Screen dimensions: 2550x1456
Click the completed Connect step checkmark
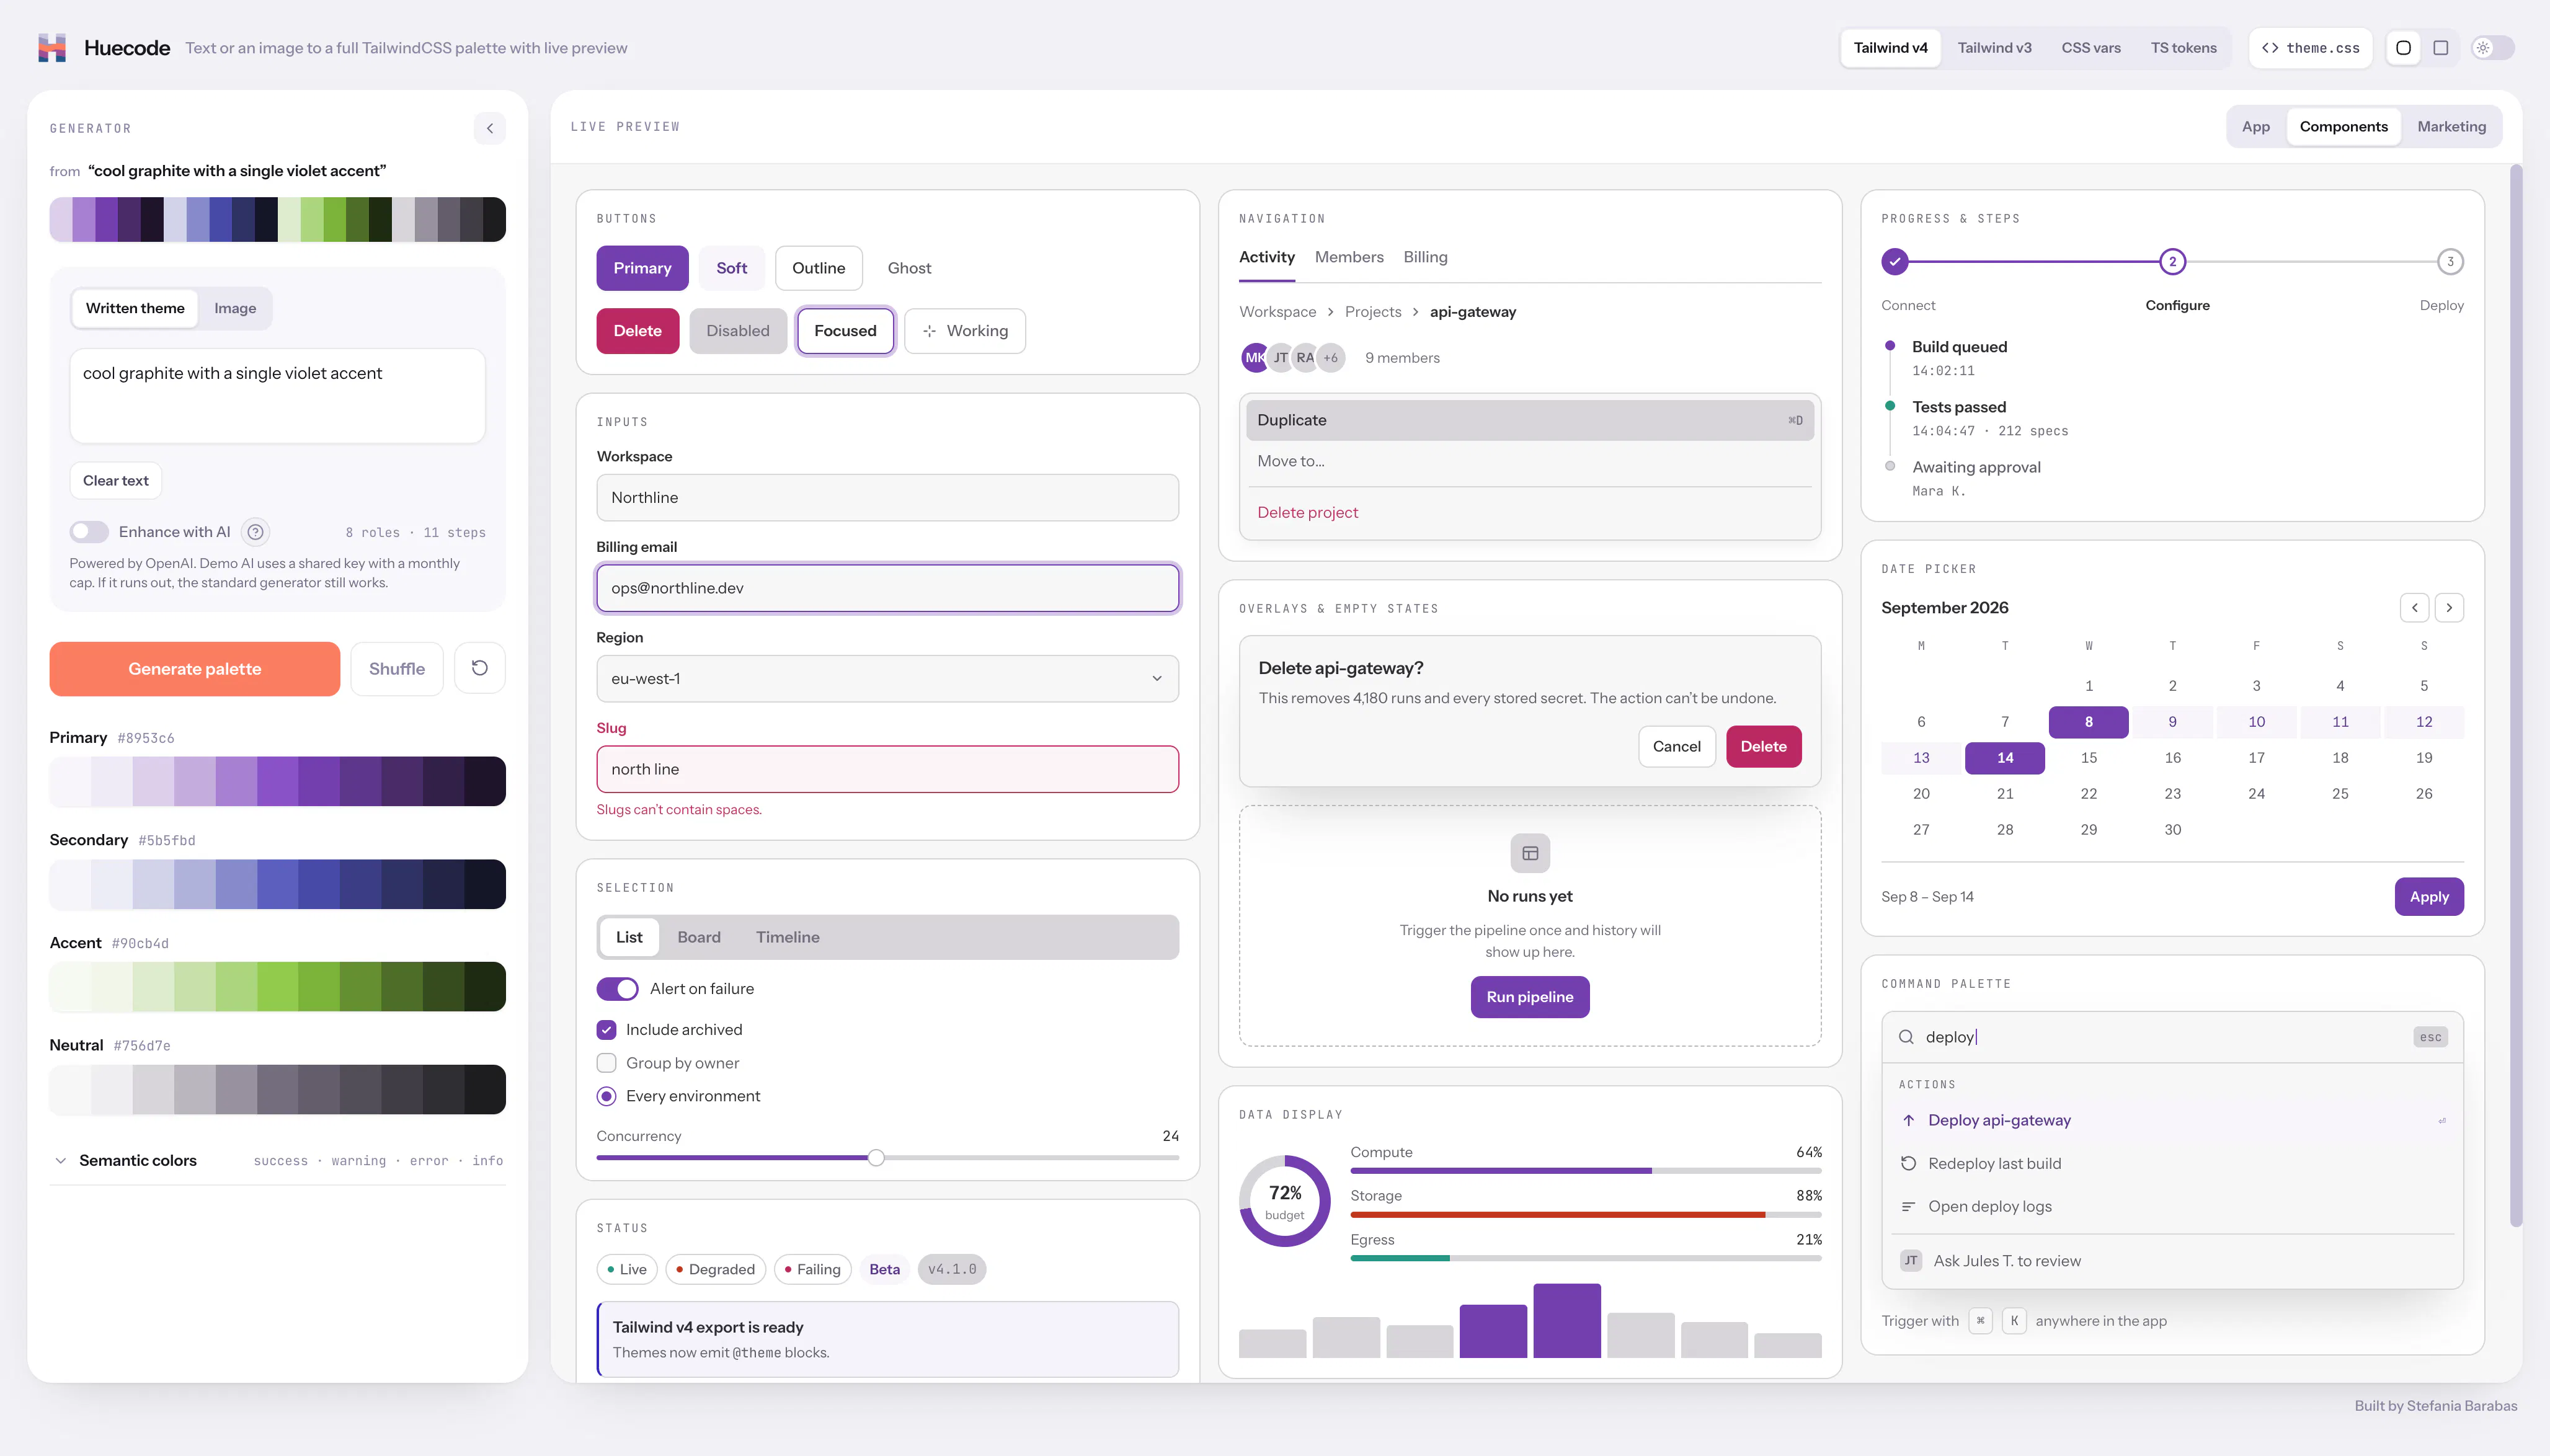pos(1894,262)
